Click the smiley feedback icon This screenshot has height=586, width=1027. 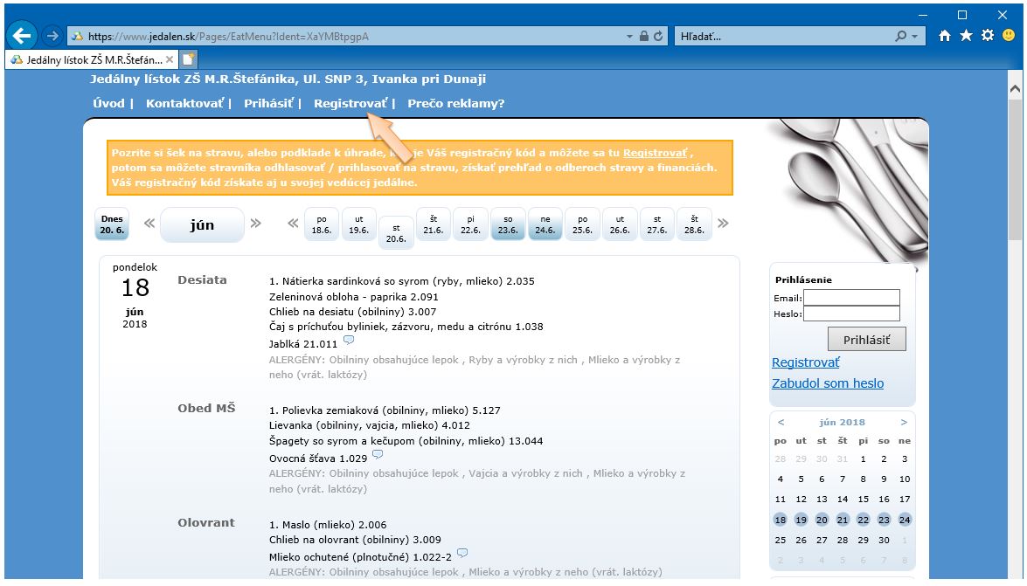click(x=1009, y=37)
